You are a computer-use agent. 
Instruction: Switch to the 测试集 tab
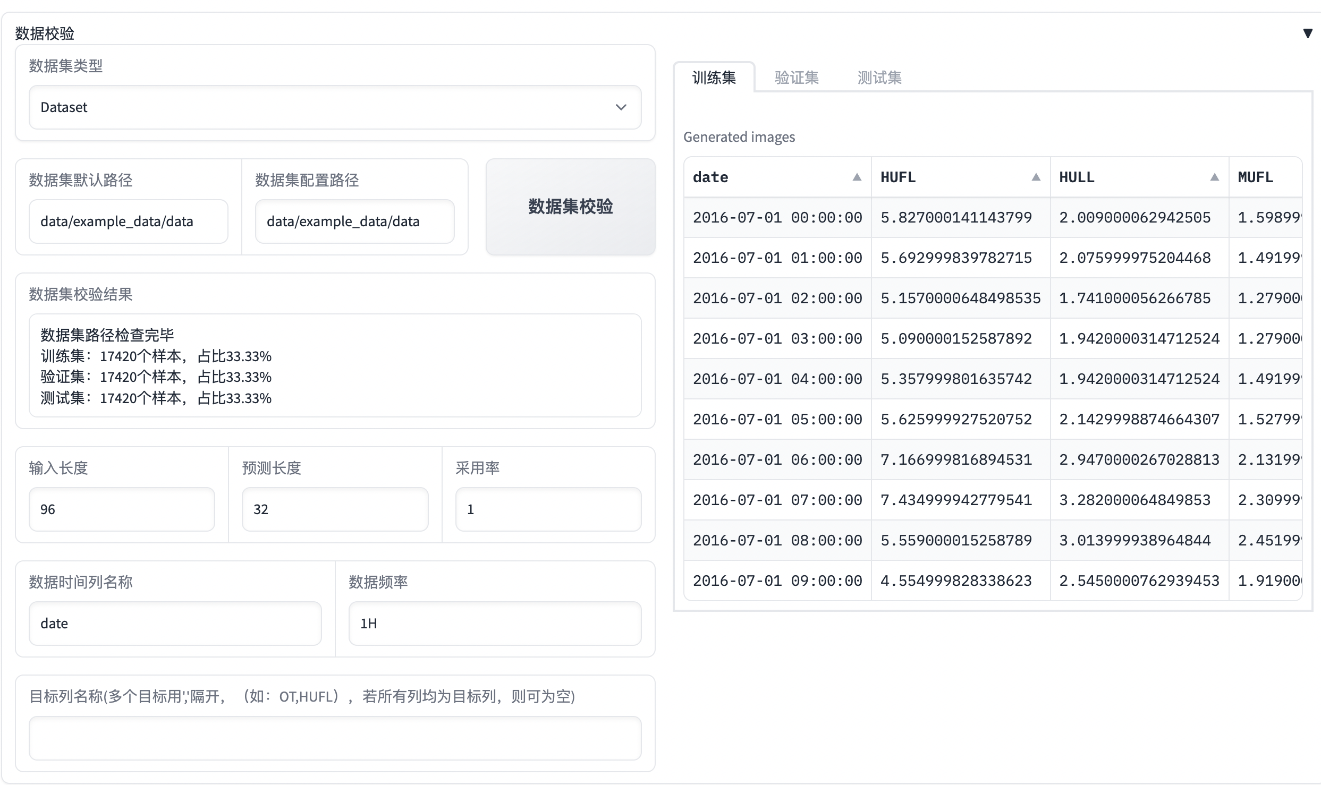click(879, 77)
